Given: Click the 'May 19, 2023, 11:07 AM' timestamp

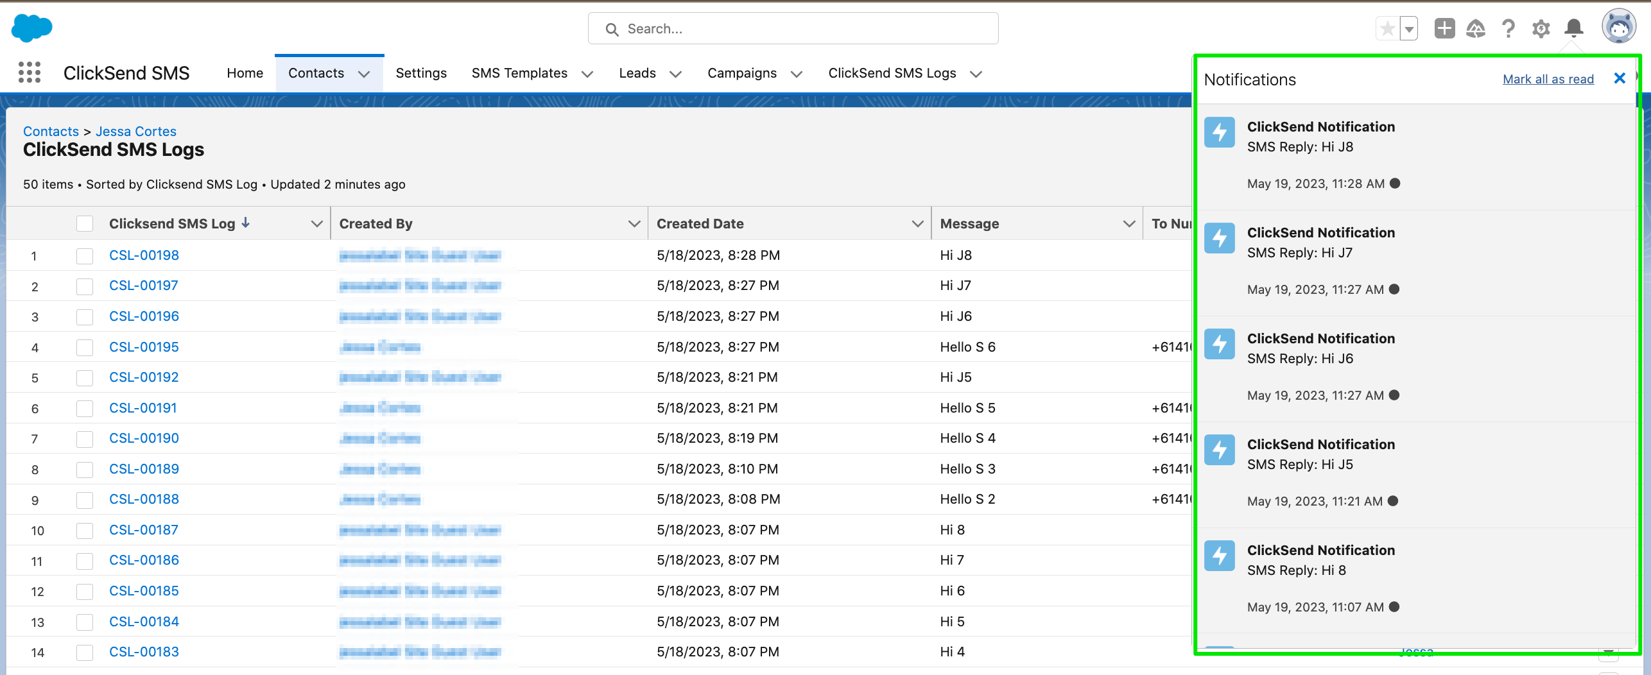Looking at the screenshot, I should (x=1315, y=606).
